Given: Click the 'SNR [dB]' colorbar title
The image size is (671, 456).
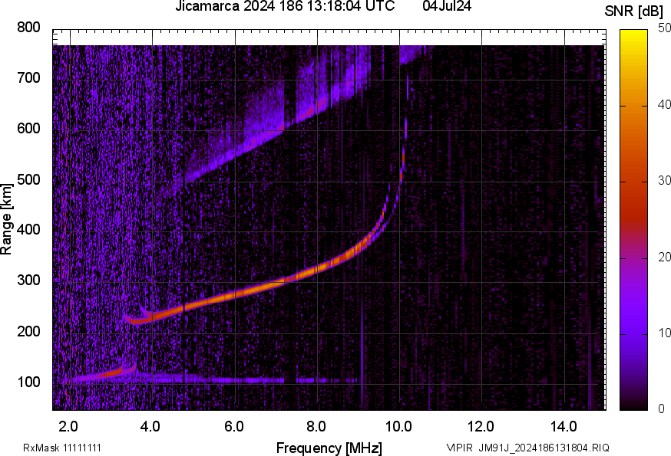Looking at the screenshot, I should (x=633, y=11).
